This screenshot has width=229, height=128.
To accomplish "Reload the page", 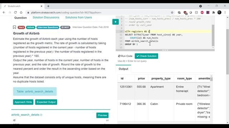I will [x=15, y=12].
